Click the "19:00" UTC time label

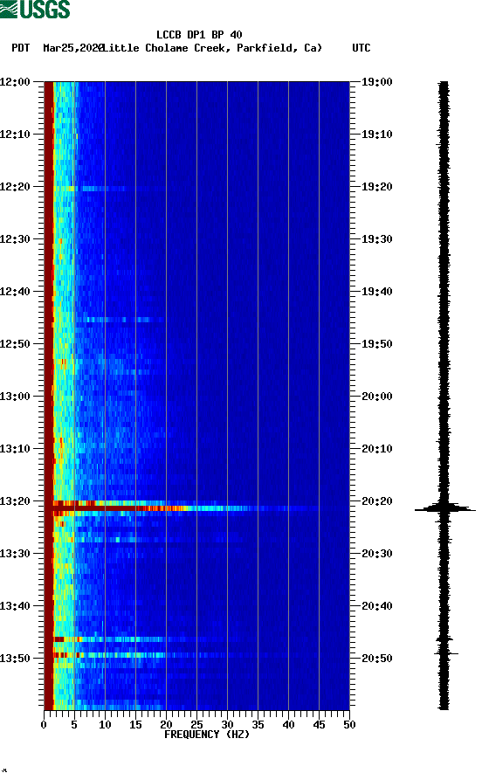pyautogui.click(x=376, y=81)
